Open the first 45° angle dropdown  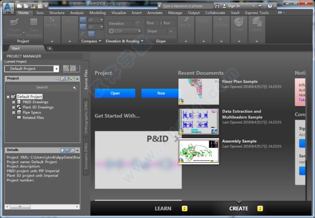pyautogui.click(x=102, y=20)
